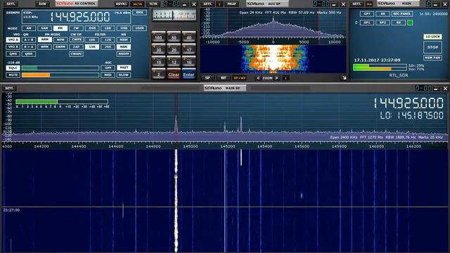Click the strong signal on the waterfall
Screen dimensions: 450x253
click(176, 201)
